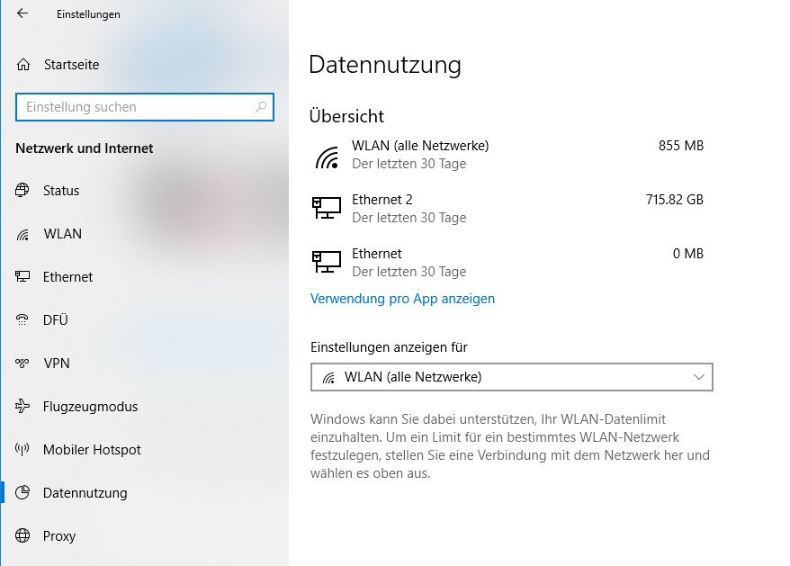Select the DFÜ dial-up icon
Viewport: 790px width, 566px height.
coord(23,320)
